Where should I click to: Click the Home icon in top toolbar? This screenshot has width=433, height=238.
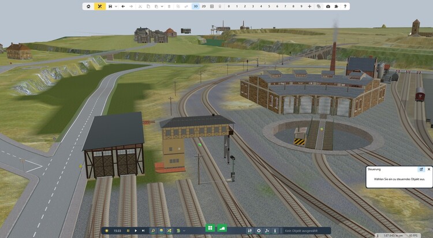(x=88, y=6)
